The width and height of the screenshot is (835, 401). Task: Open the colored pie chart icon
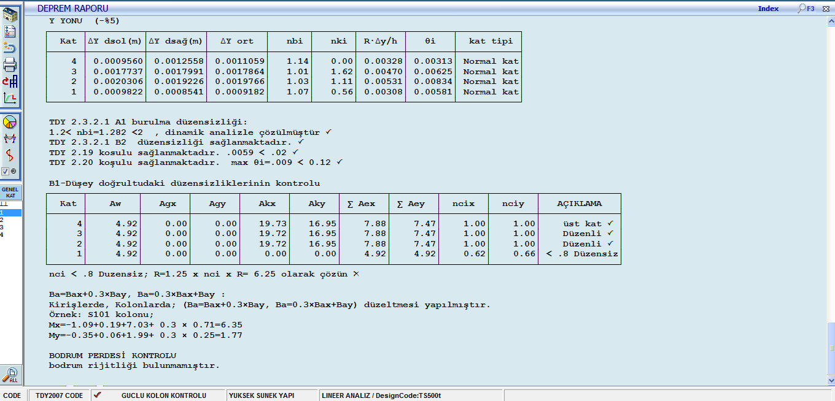click(x=10, y=122)
